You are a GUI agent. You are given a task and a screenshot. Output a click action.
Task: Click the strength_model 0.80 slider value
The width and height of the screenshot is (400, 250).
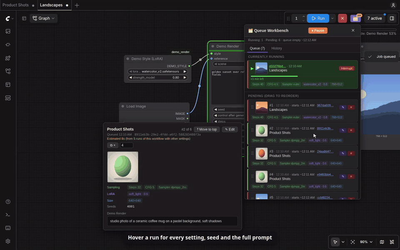pyautogui.click(x=175, y=77)
